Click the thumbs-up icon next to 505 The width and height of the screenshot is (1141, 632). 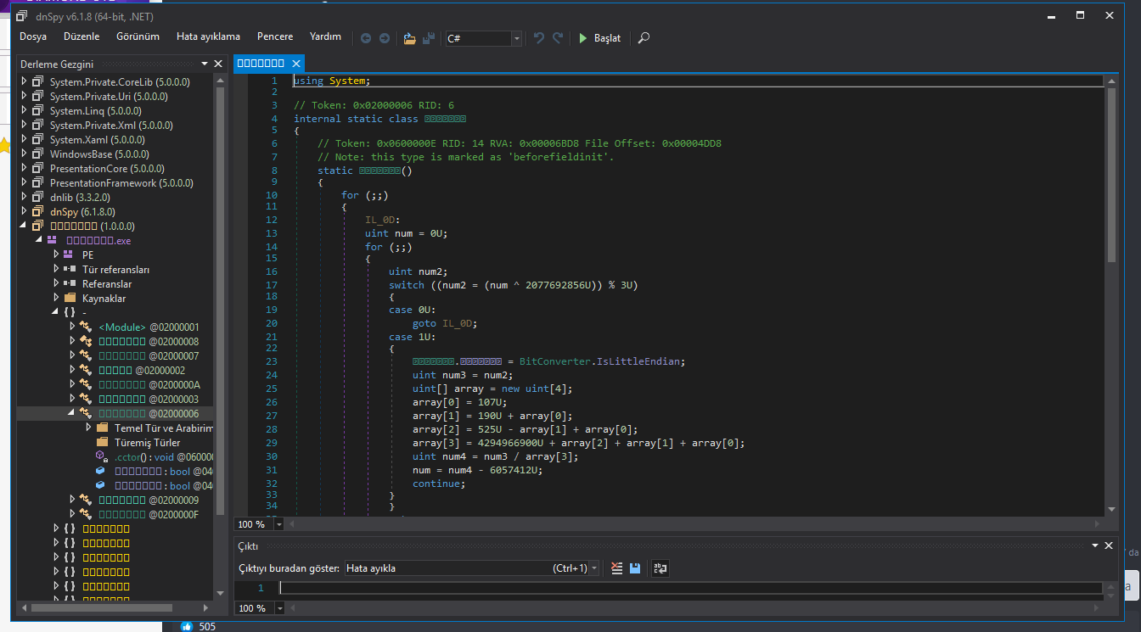[x=187, y=627]
